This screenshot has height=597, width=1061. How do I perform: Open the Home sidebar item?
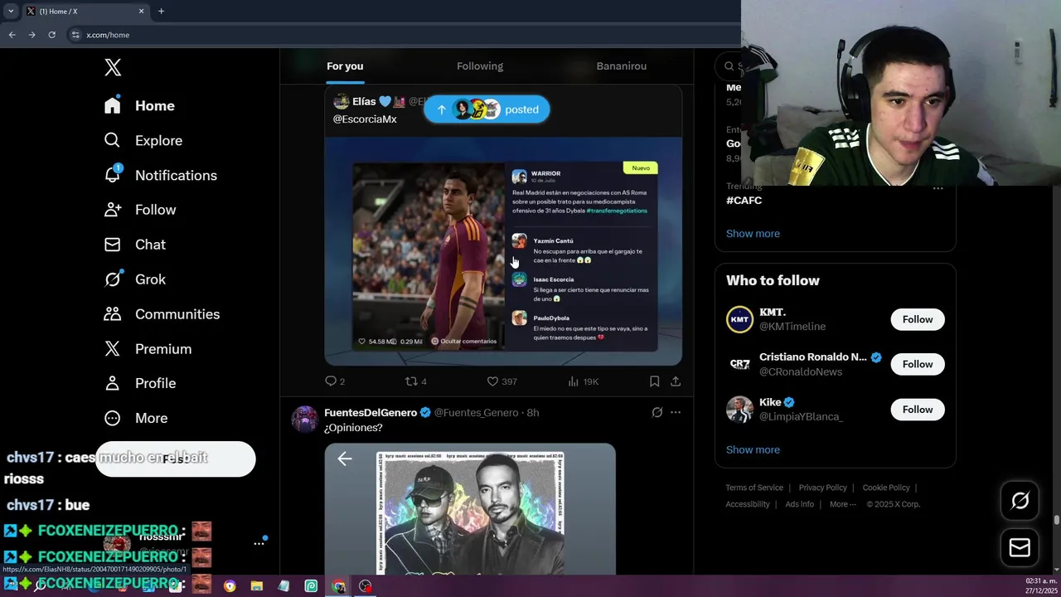pos(139,105)
